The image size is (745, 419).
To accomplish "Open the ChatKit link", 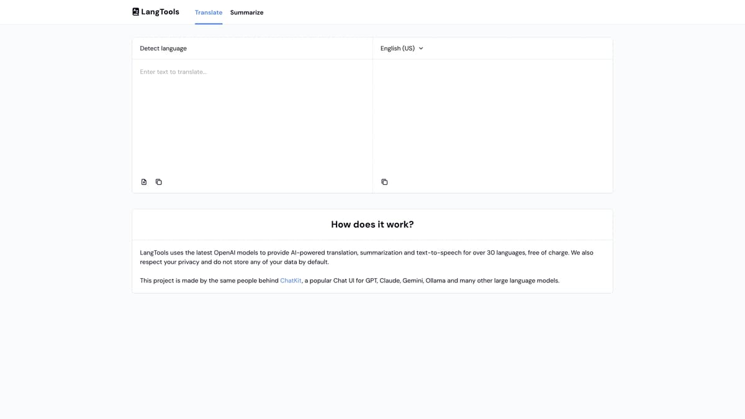I will 291,281.
